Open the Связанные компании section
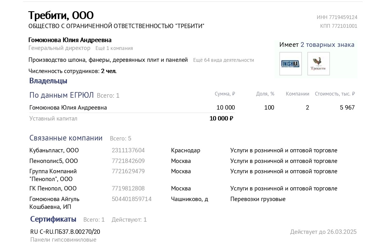387x246 pixels. (x=66, y=138)
